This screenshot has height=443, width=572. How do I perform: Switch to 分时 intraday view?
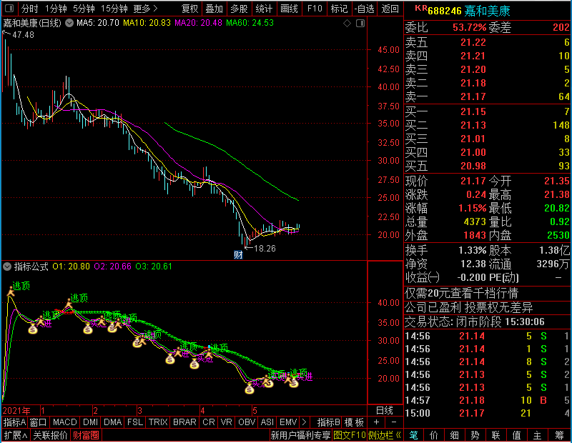pyautogui.click(x=29, y=9)
